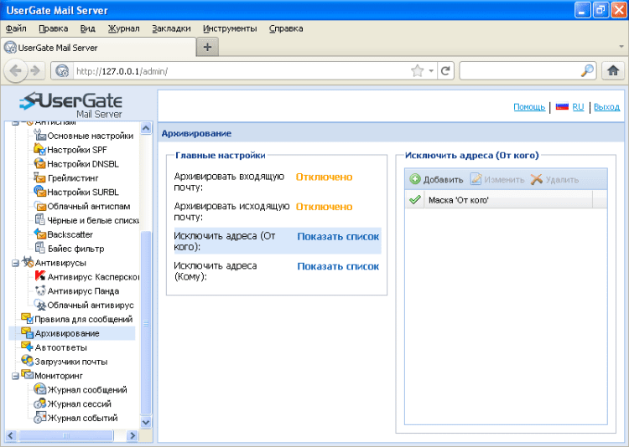This screenshot has height=447, width=629.
Task: Open the Правка menu
Action: pos(54,28)
